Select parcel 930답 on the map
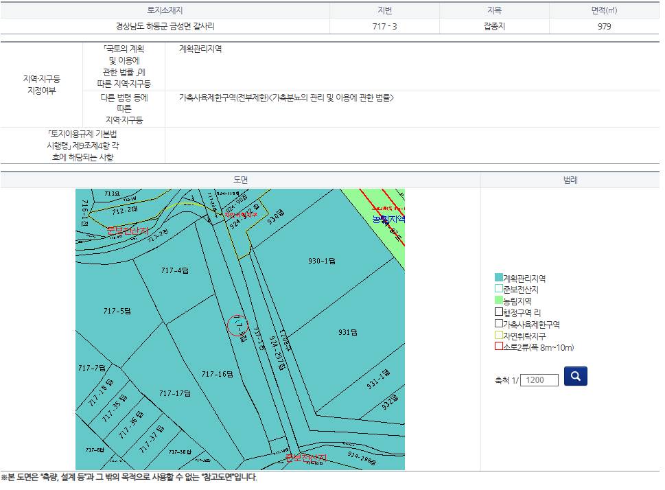The image size is (665, 490). (276, 217)
